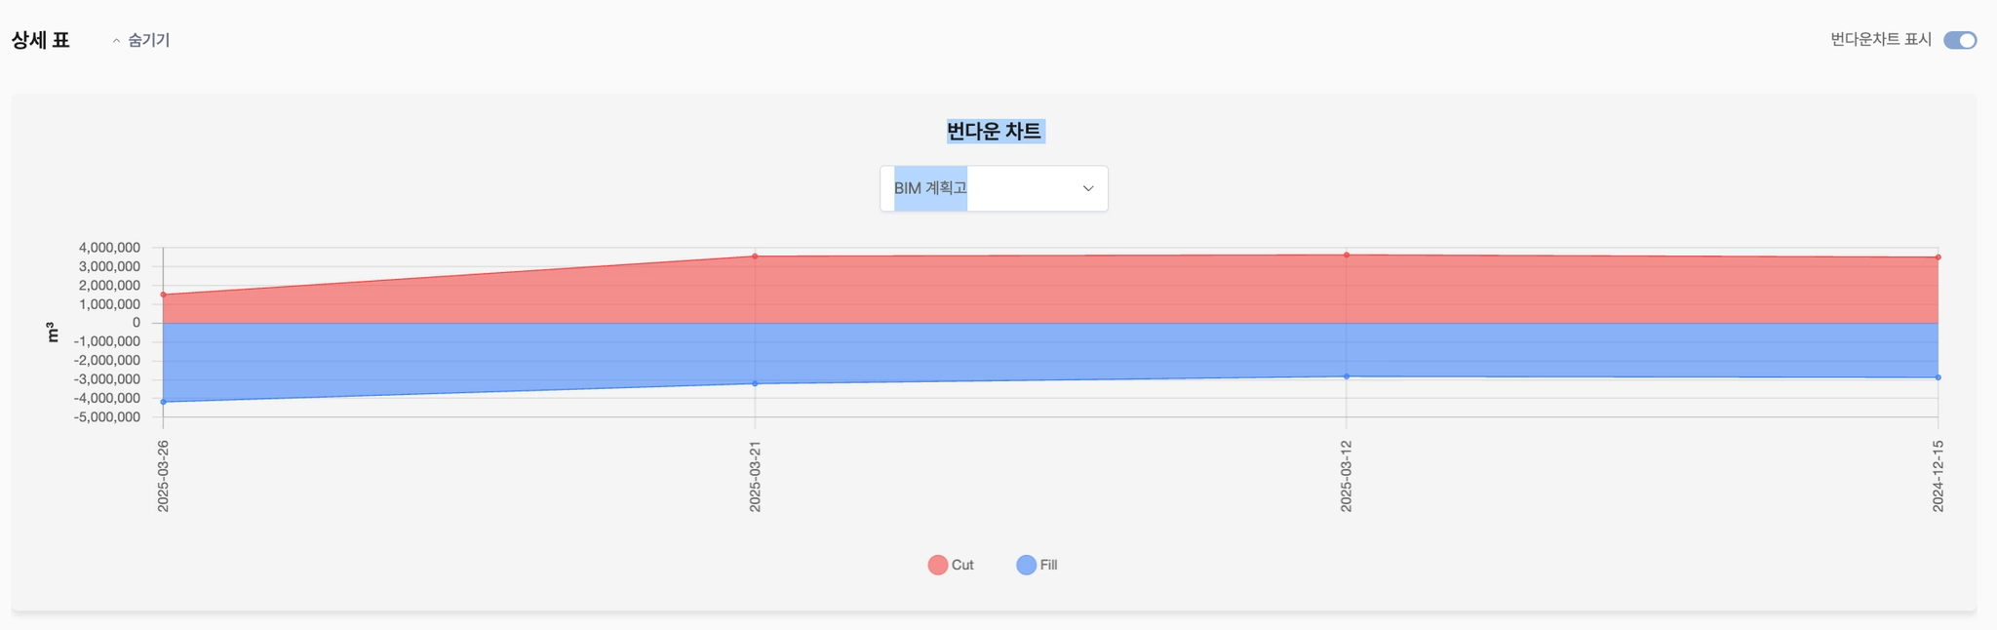Click the dropdown chevron arrow

pyautogui.click(x=1088, y=188)
